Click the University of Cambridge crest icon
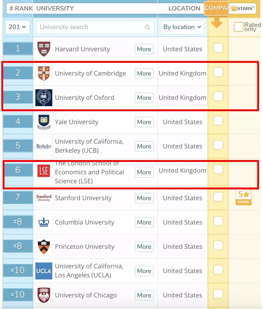Image resolution: width=263 pixels, height=309 pixels. click(x=44, y=73)
